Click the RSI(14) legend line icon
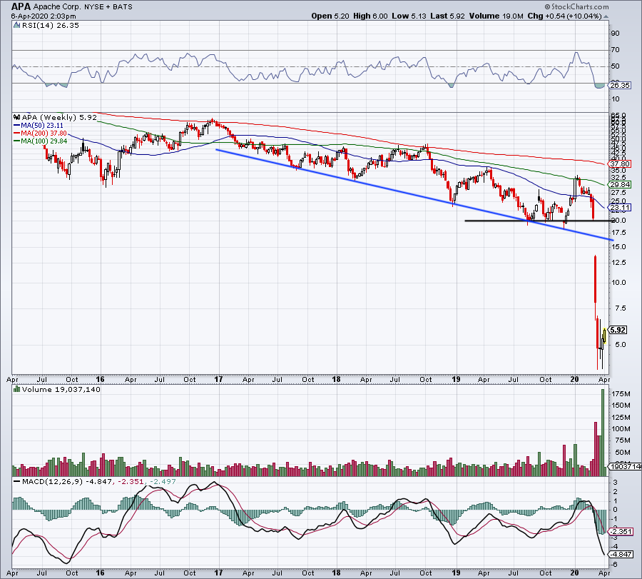The height and width of the screenshot is (579, 642). (x=16, y=26)
